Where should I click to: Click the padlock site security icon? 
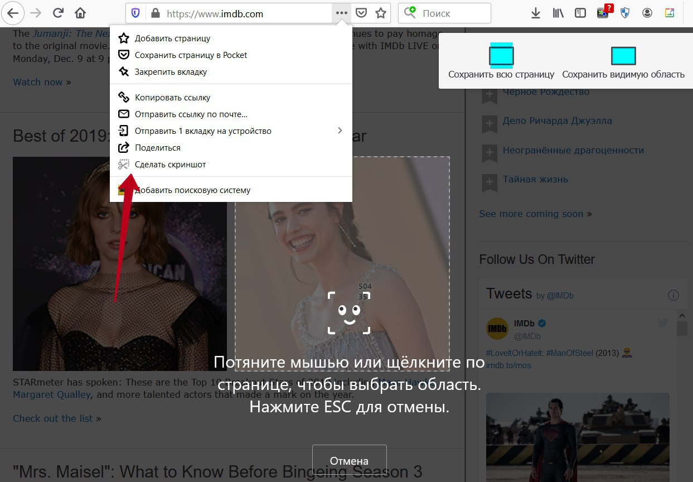click(156, 13)
